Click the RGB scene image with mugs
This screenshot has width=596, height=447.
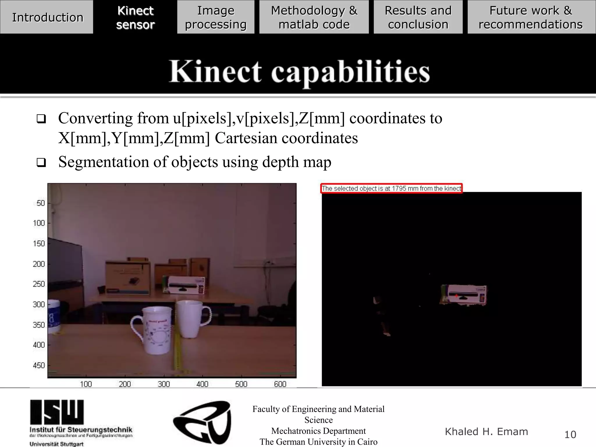click(x=172, y=281)
